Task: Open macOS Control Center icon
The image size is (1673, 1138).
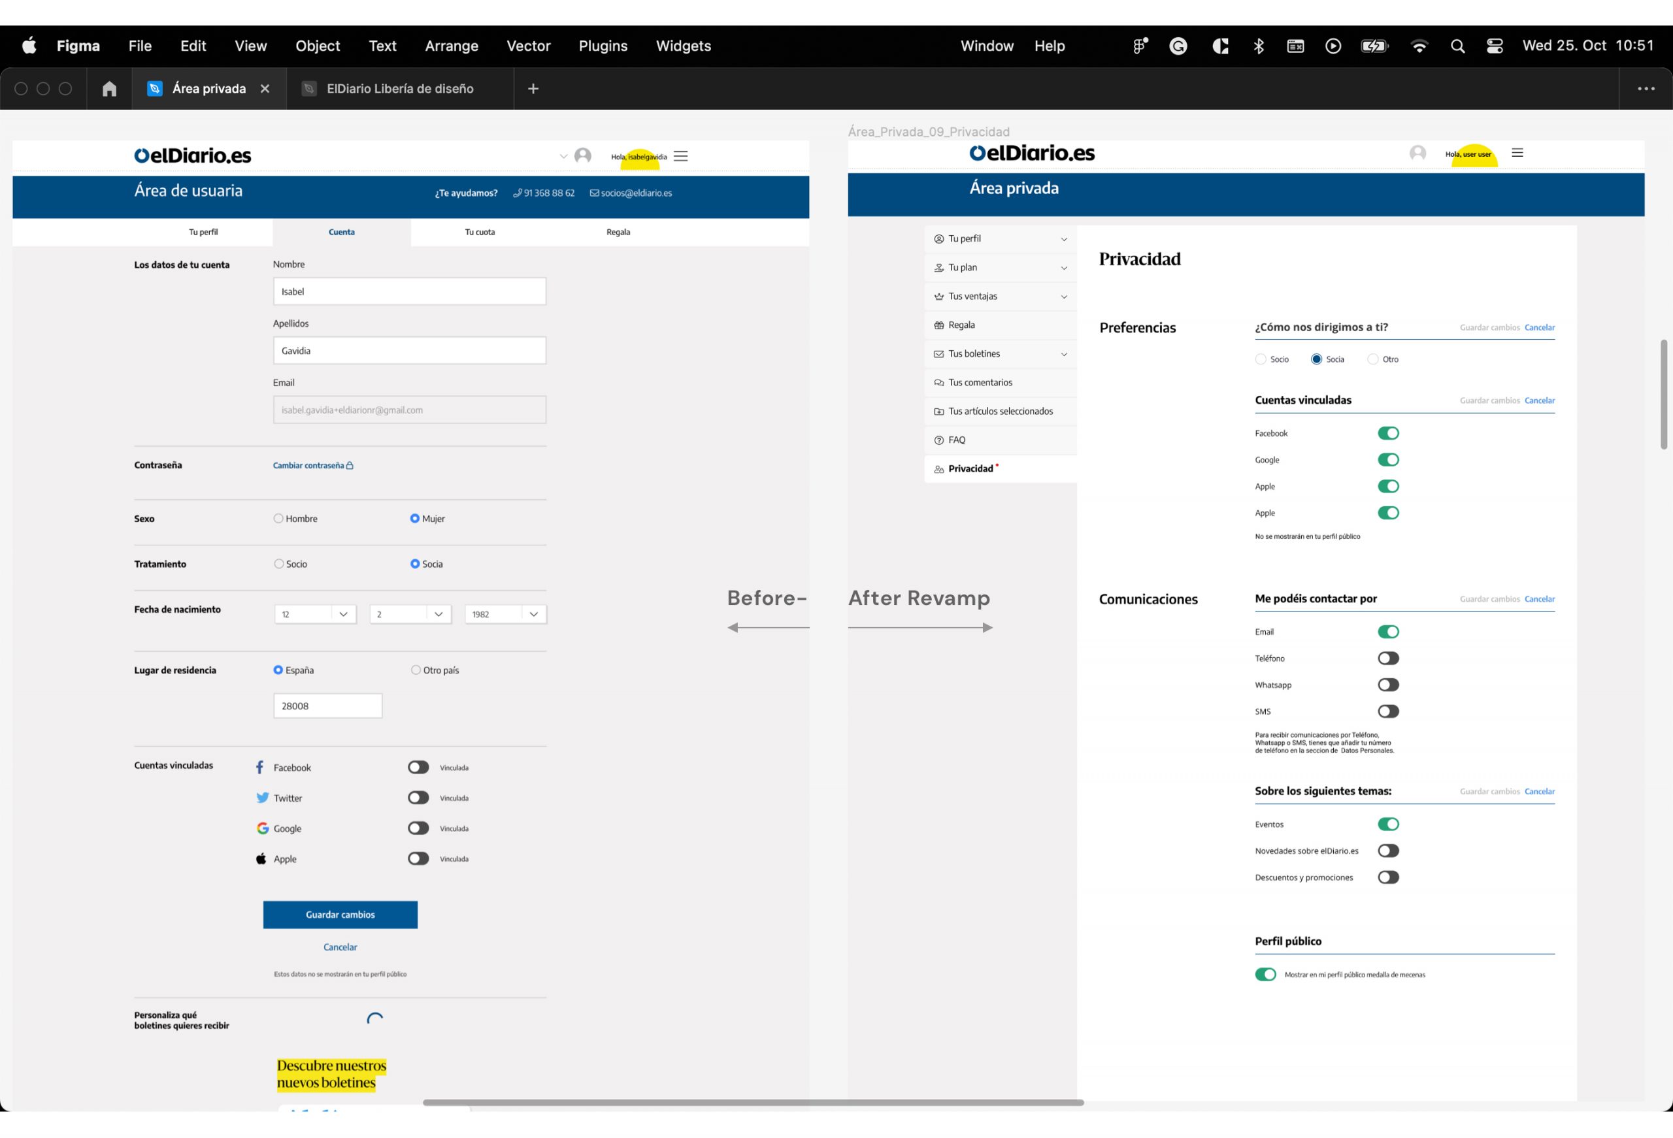Action: pos(1495,46)
